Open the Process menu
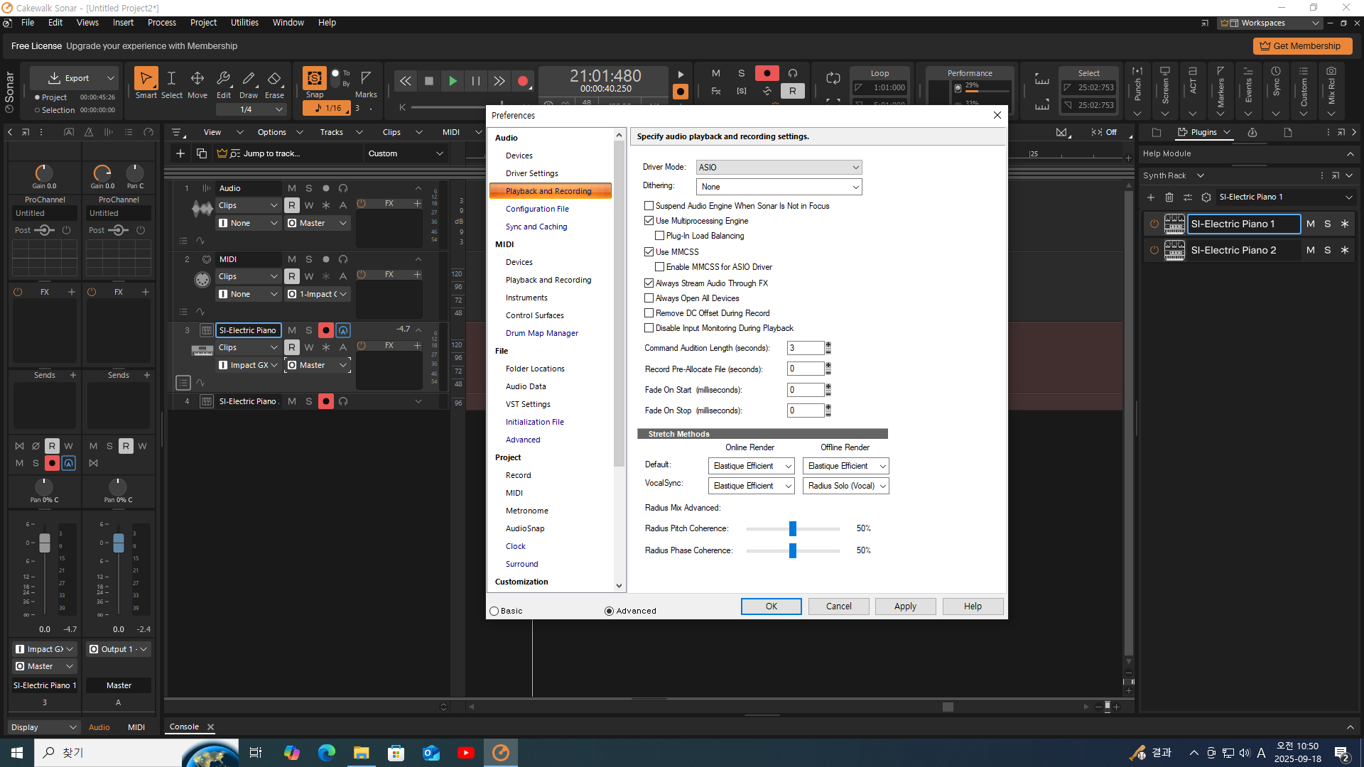Viewport: 1364px width, 767px height. [161, 23]
